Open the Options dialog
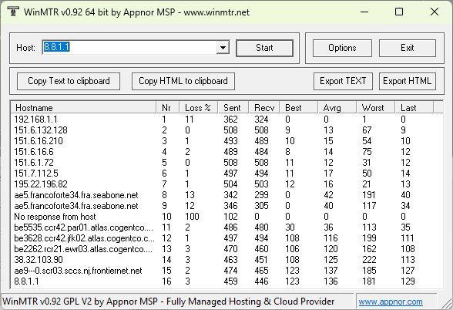 [342, 48]
